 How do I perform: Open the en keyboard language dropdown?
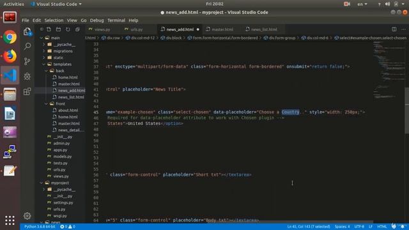(362, 4)
